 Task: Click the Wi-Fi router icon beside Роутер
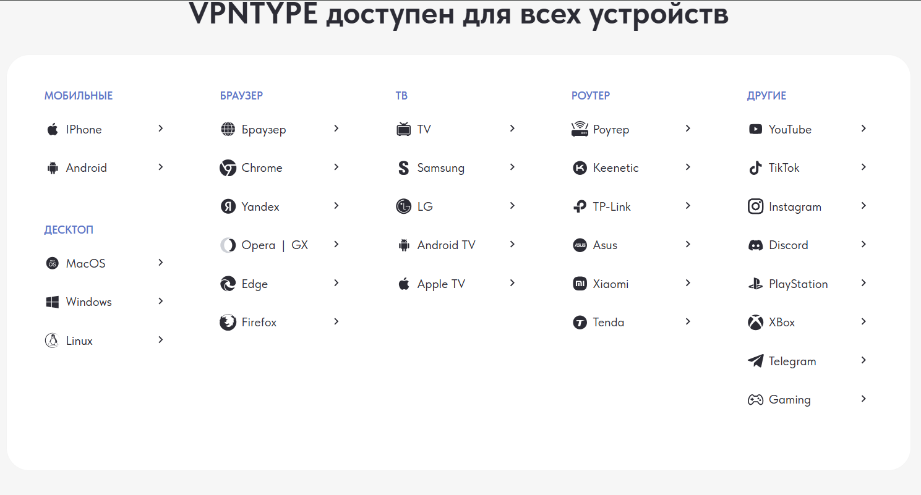pos(580,129)
